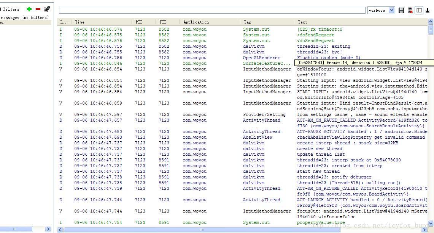Click the log list horizontal scroll-left arrow
434x233 pixels.
tap(60, 230)
